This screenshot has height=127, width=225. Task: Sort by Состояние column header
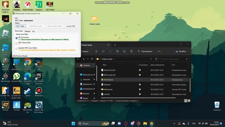coord(144,65)
